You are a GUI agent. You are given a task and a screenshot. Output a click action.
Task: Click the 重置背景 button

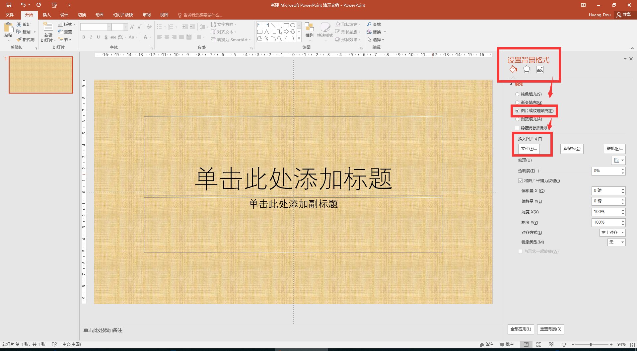pos(550,329)
